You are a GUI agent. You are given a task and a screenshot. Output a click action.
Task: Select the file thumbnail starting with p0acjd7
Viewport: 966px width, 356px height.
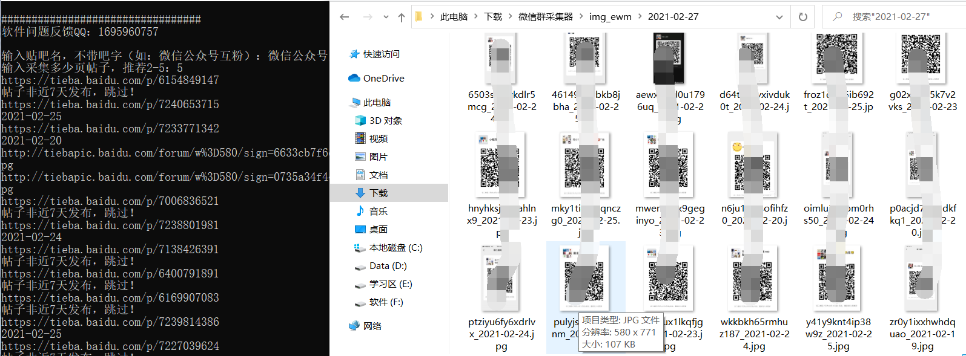[x=922, y=166]
